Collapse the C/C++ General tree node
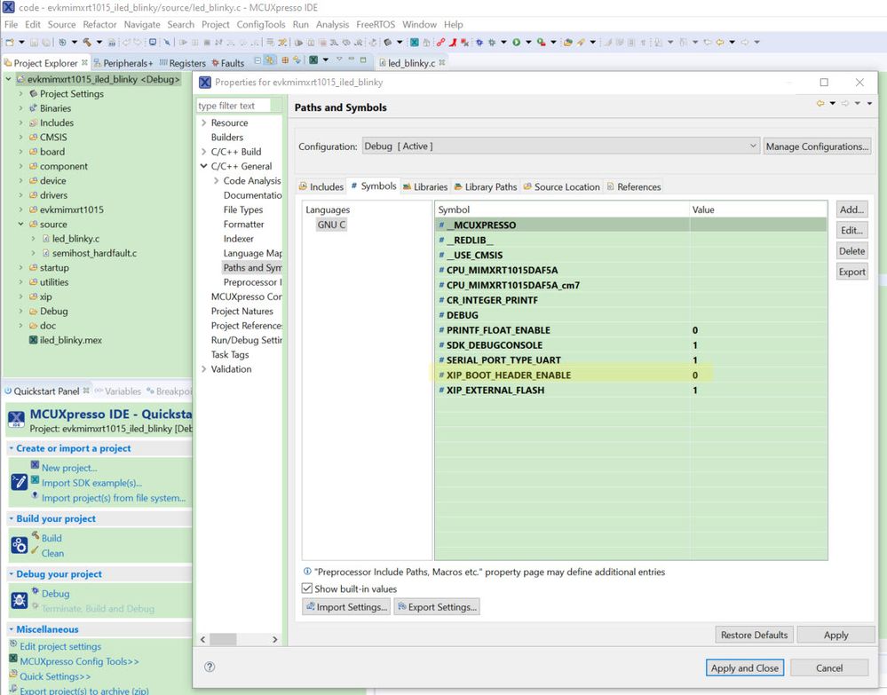Screen dimensions: 887x695 203,166
